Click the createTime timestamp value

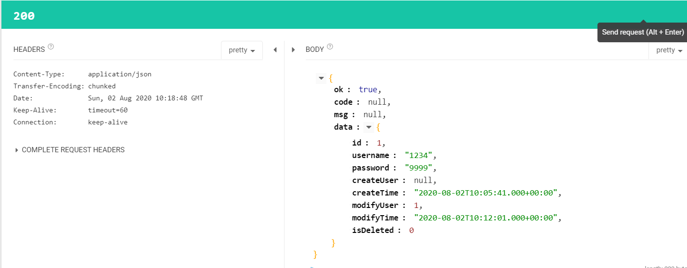point(486,193)
